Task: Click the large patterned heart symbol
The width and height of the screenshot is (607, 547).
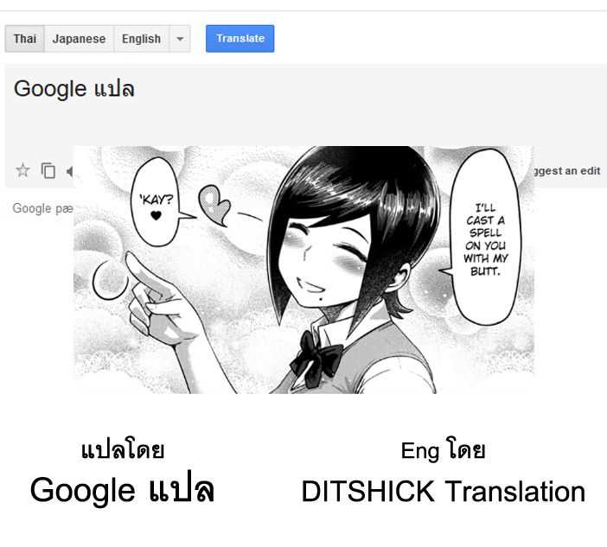Action: 214,205
